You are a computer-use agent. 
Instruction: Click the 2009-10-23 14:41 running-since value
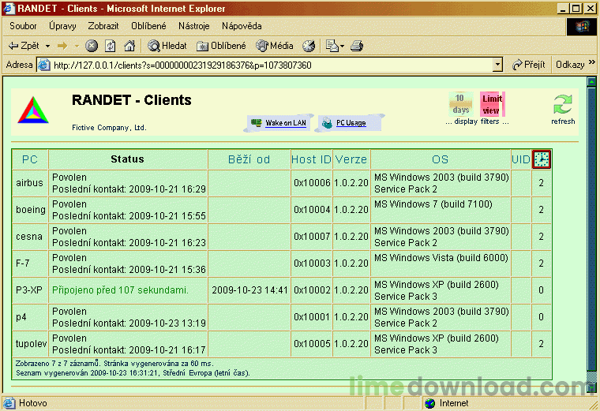point(249,290)
